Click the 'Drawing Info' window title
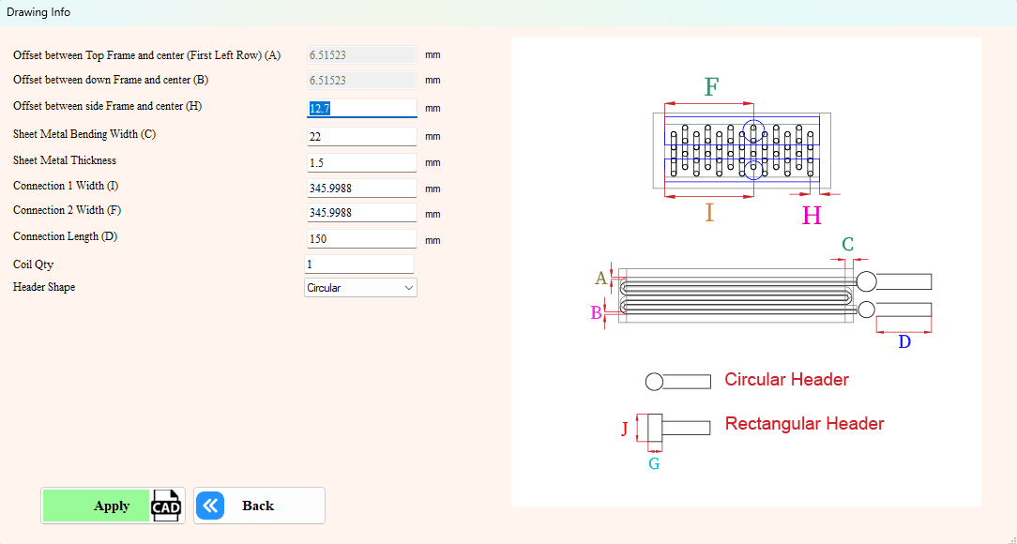The image size is (1017, 544). (38, 12)
